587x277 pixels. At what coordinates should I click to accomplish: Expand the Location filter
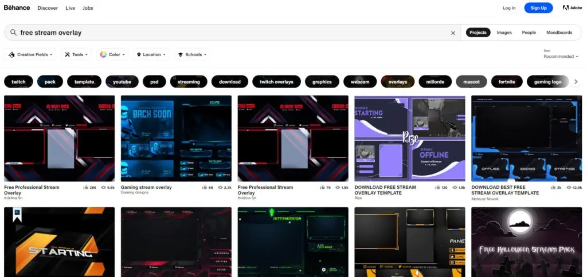(x=151, y=55)
